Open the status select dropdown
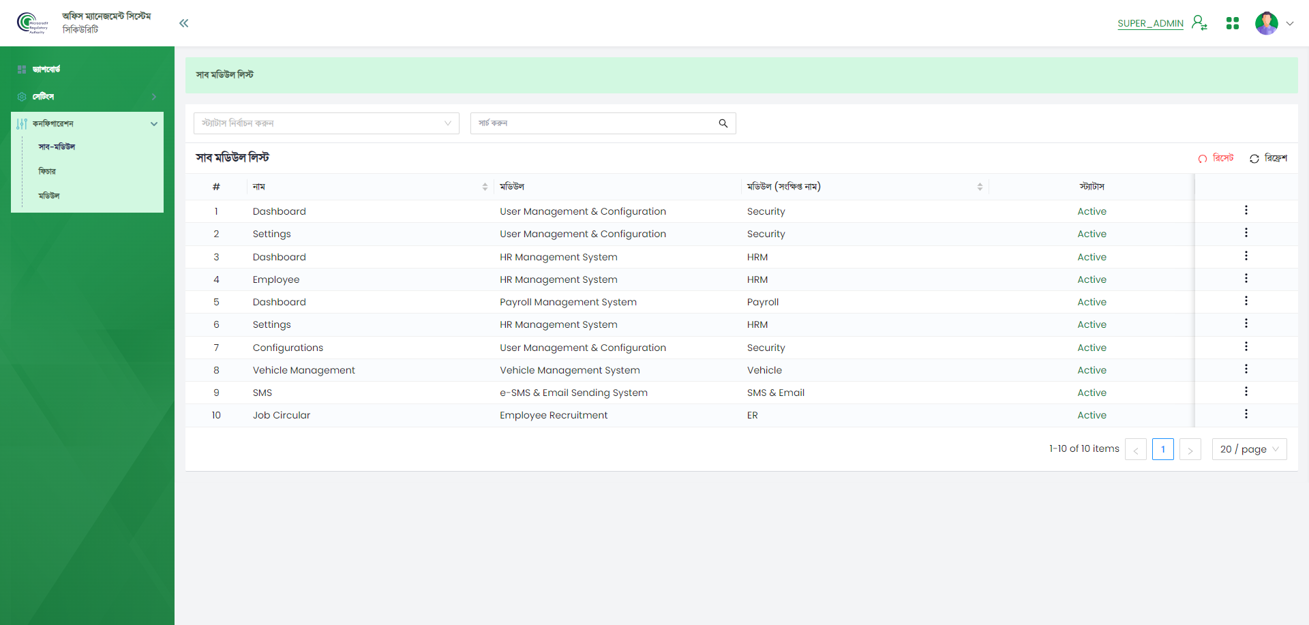Image resolution: width=1309 pixels, height=625 pixels. pyautogui.click(x=327, y=123)
